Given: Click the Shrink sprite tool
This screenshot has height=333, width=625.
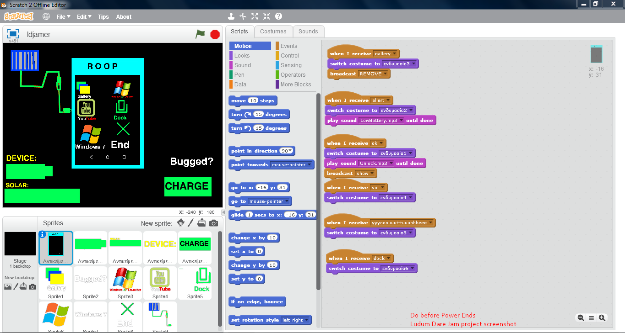Looking at the screenshot, I should tap(266, 16).
